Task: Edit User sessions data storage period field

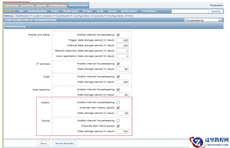Action: (x=123, y=95)
